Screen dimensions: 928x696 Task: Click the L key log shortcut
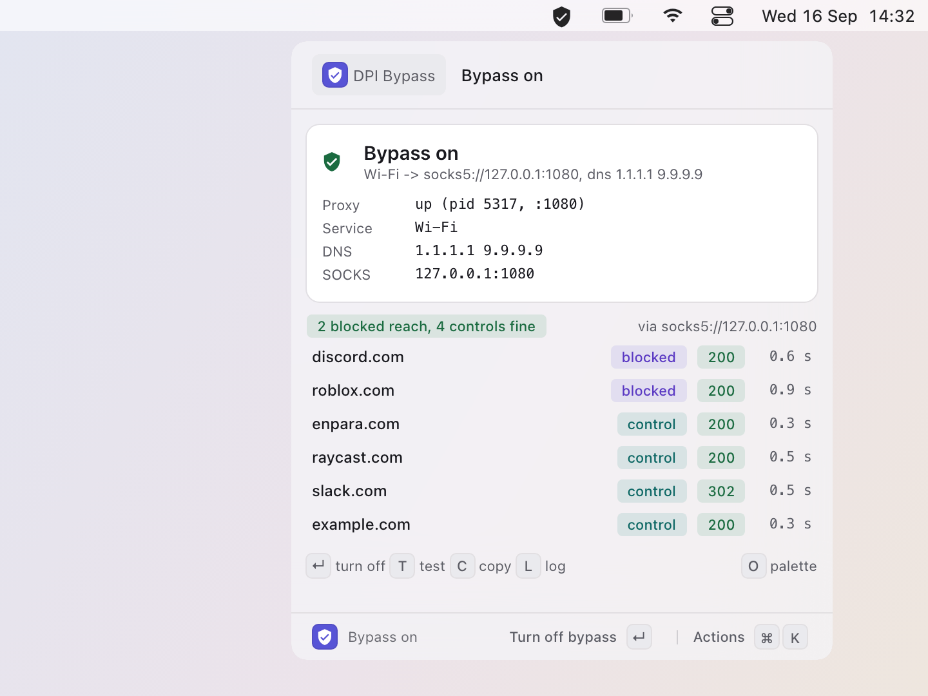point(528,566)
